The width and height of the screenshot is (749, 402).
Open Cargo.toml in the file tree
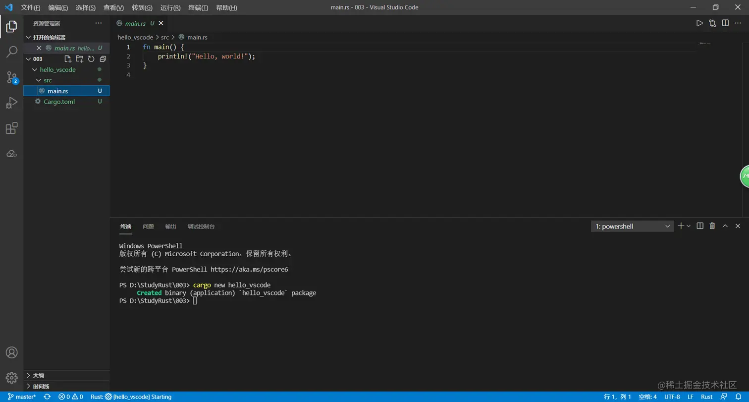click(66, 102)
